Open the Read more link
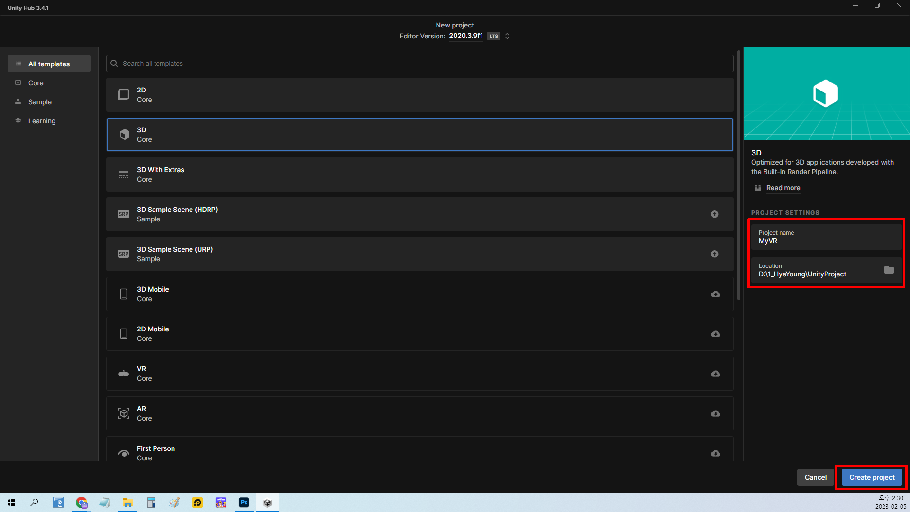This screenshot has height=512, width=910. pos(783,188)
